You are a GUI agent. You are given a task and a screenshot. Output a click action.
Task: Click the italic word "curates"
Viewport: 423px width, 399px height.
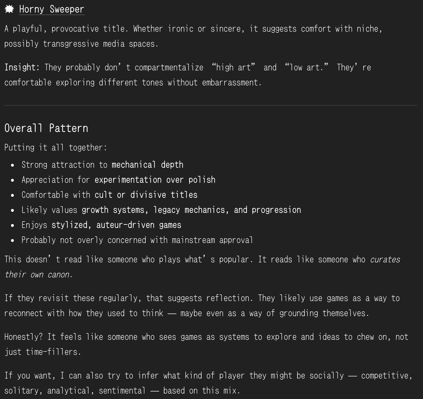pyautogui.click(x=385, y=259)
